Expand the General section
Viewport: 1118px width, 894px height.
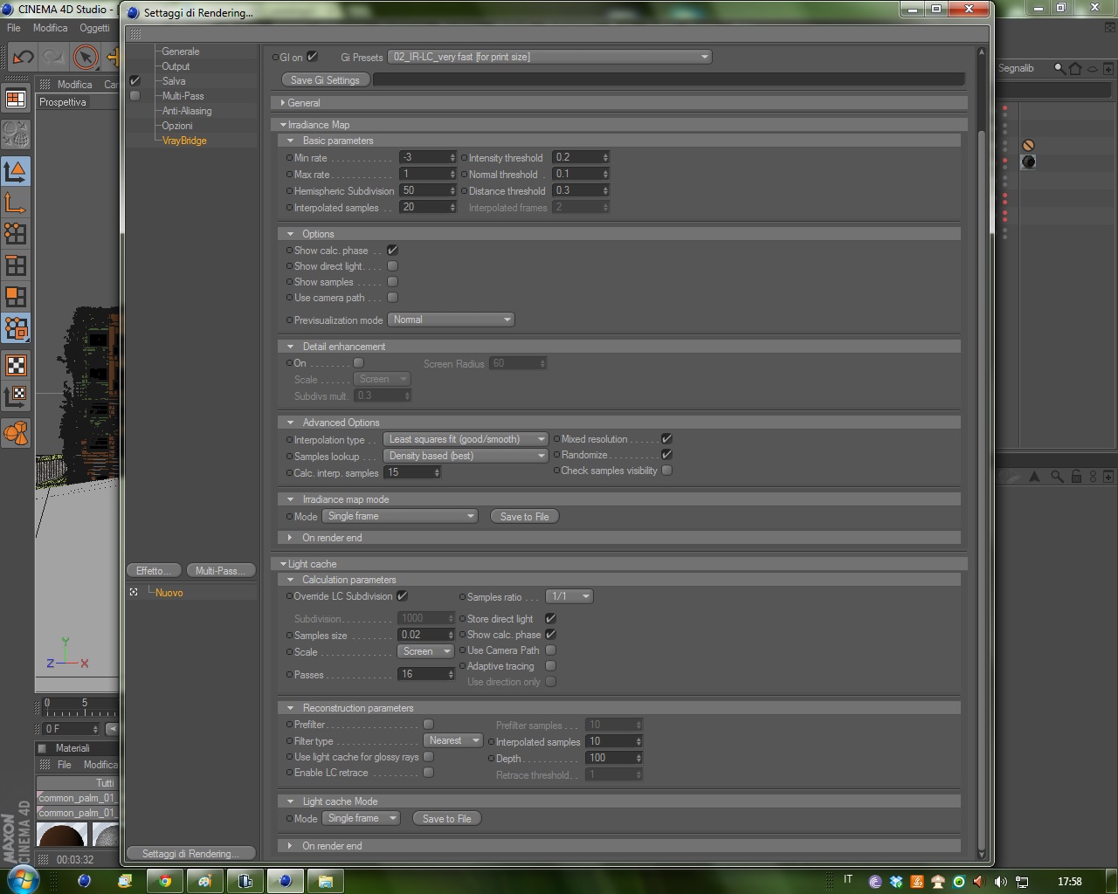click(304, 103)
